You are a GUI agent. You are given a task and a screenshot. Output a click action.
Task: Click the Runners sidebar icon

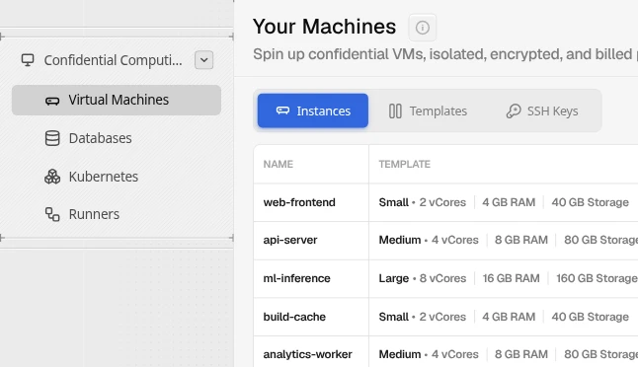(x=52, y=214)
